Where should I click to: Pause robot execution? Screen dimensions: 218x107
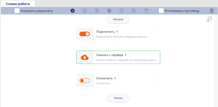[x=85, y=11]
